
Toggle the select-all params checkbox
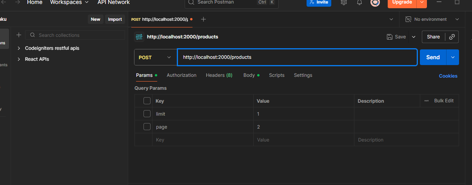[147, 101]
